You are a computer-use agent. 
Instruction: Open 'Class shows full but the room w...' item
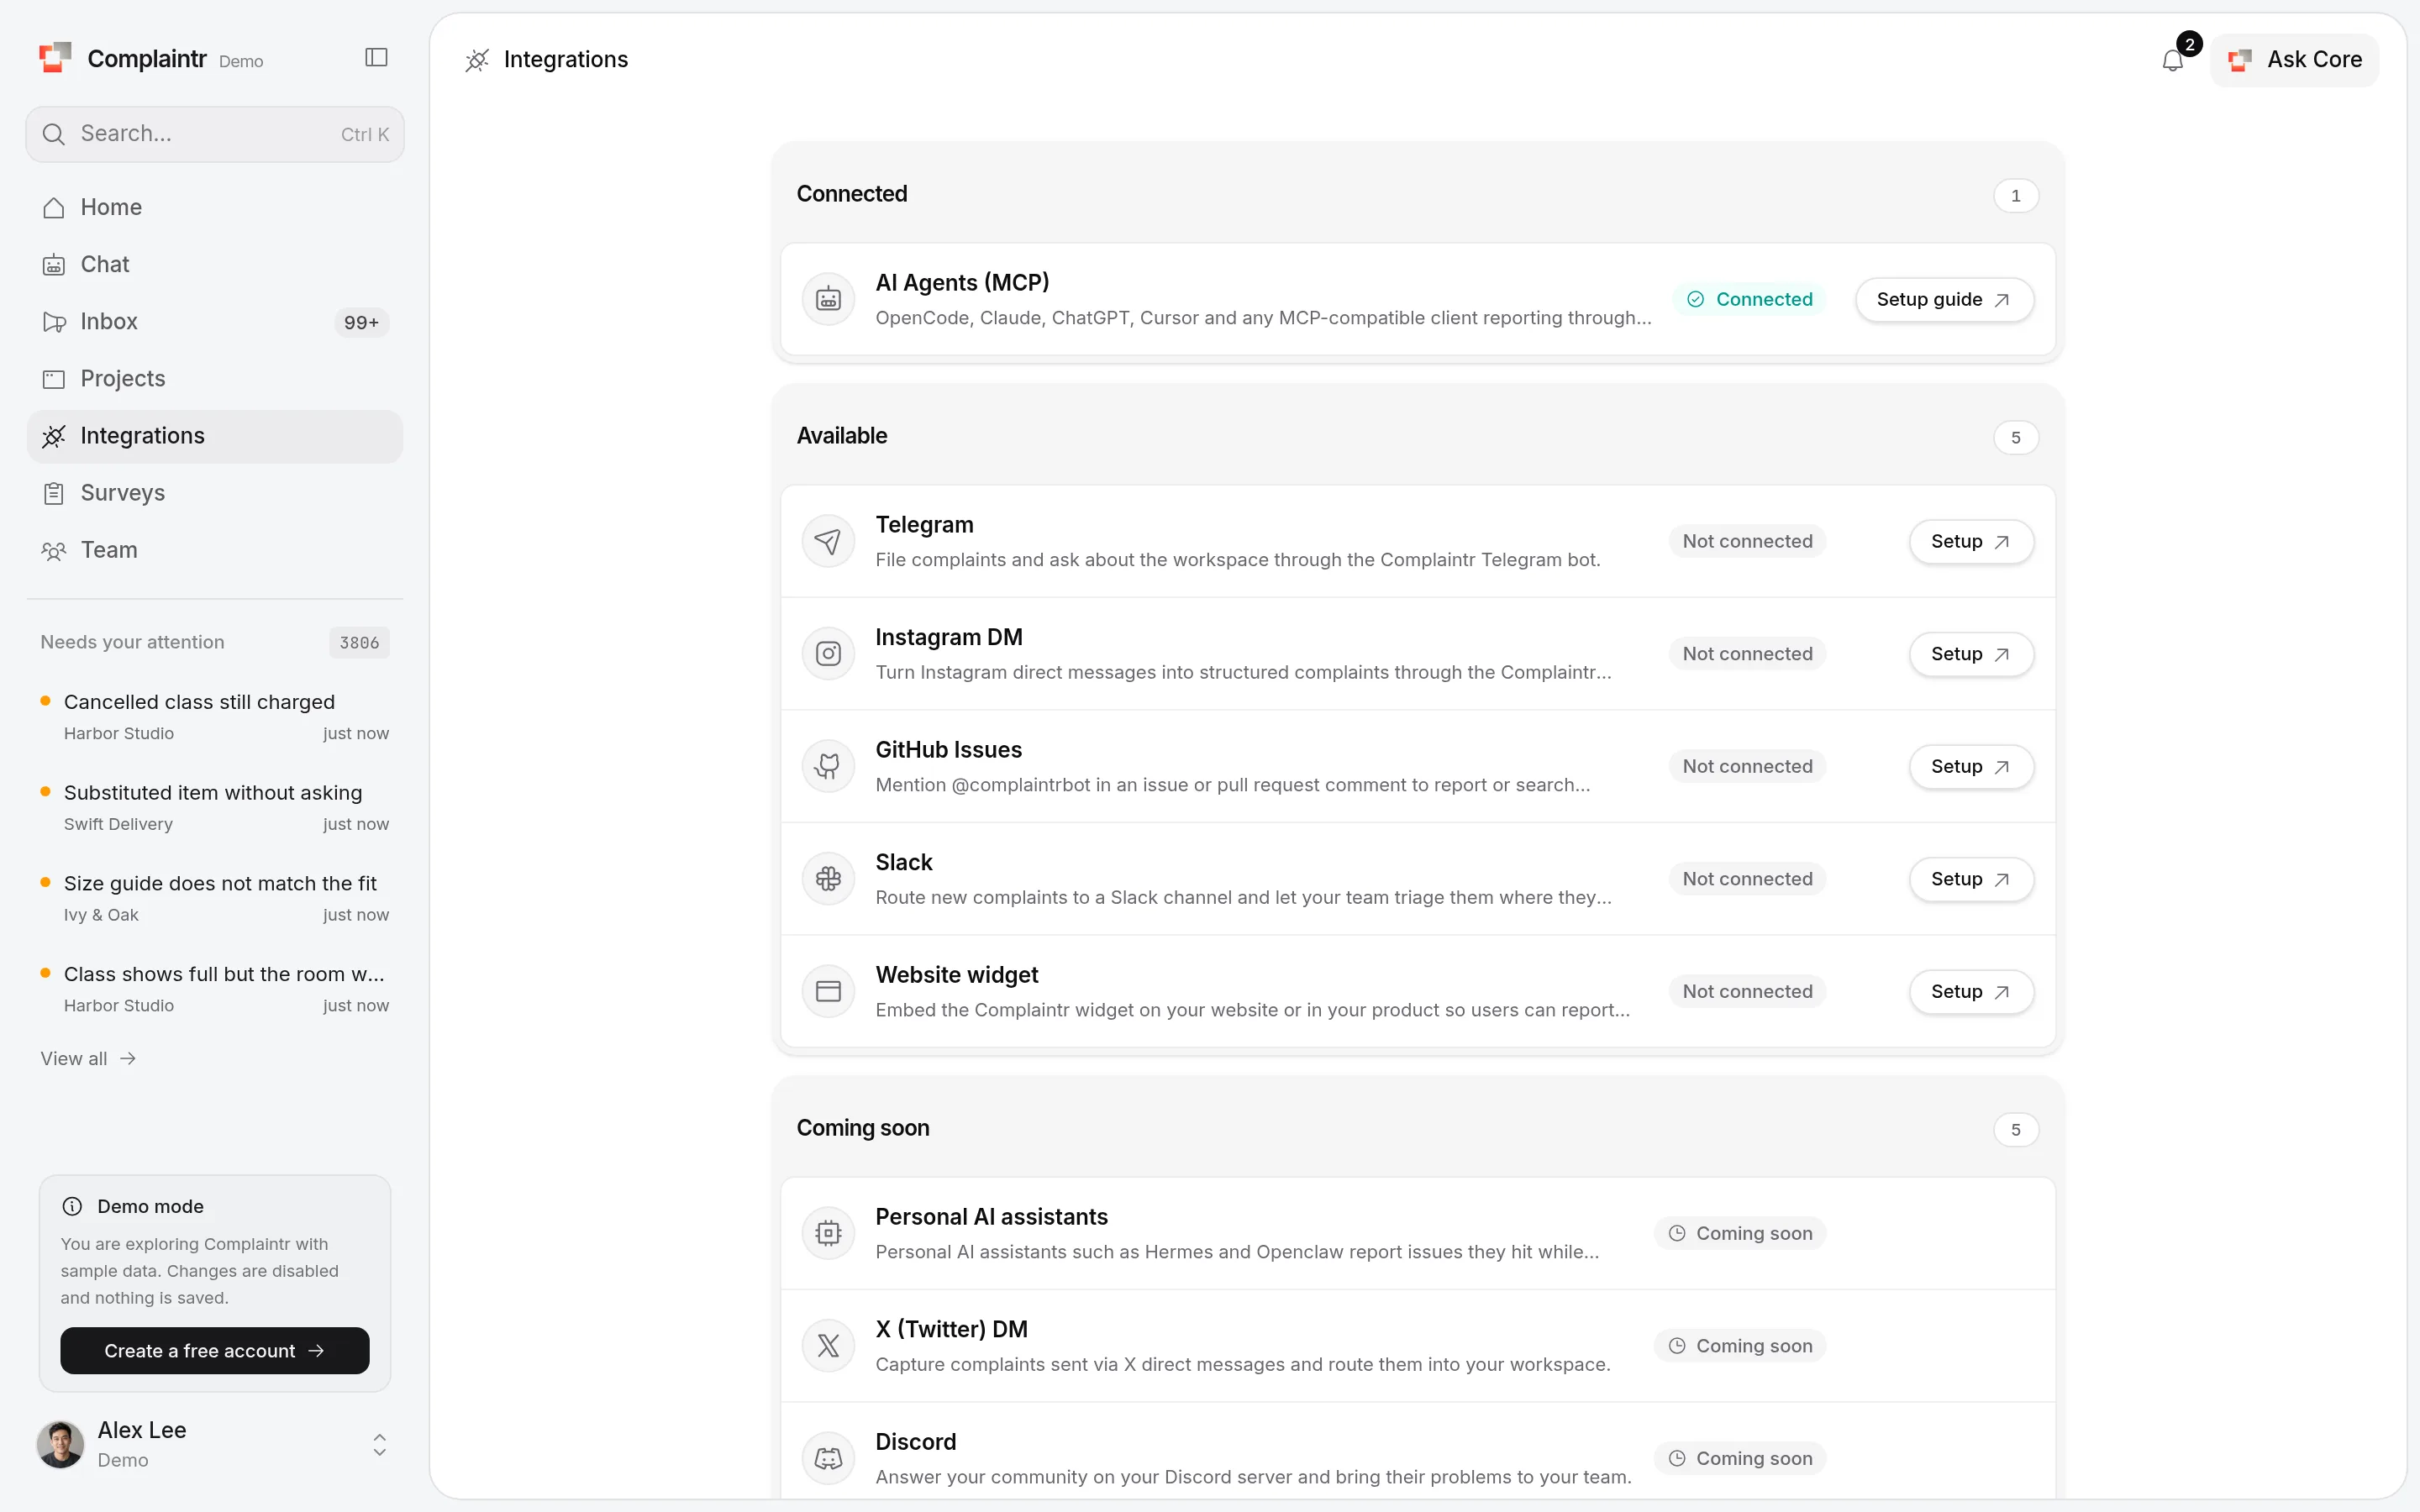tap(215, 988)
